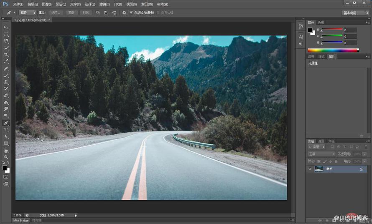Open path operations icon in options bar

pyautogui.click(x=98, y=13)
